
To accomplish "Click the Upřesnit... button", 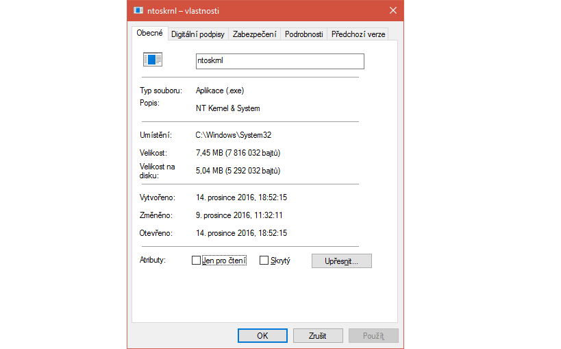I will click(x=341, y=261).
